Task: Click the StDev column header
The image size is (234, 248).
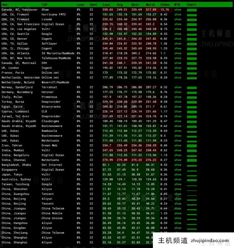Action: [165, 5]
